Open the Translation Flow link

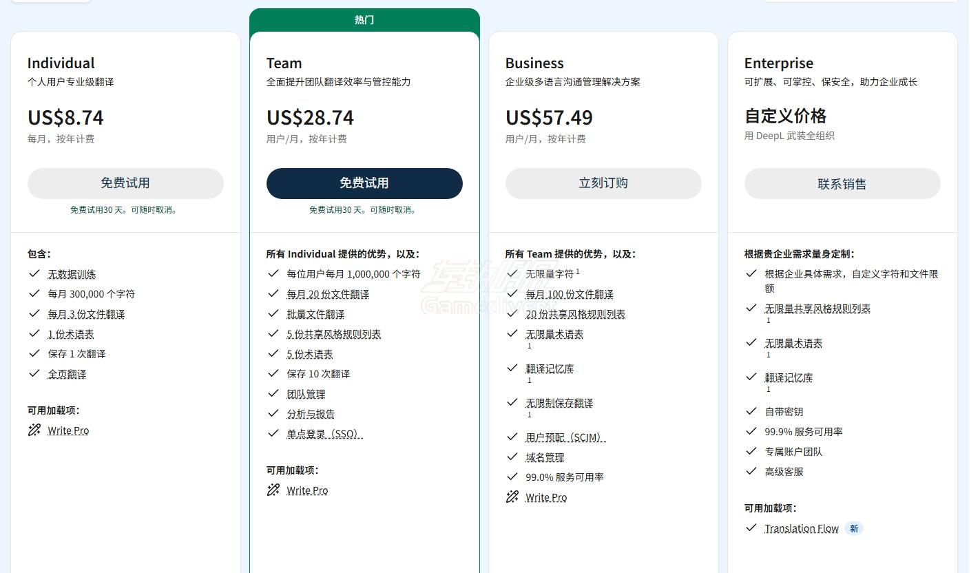click(802, 528)
